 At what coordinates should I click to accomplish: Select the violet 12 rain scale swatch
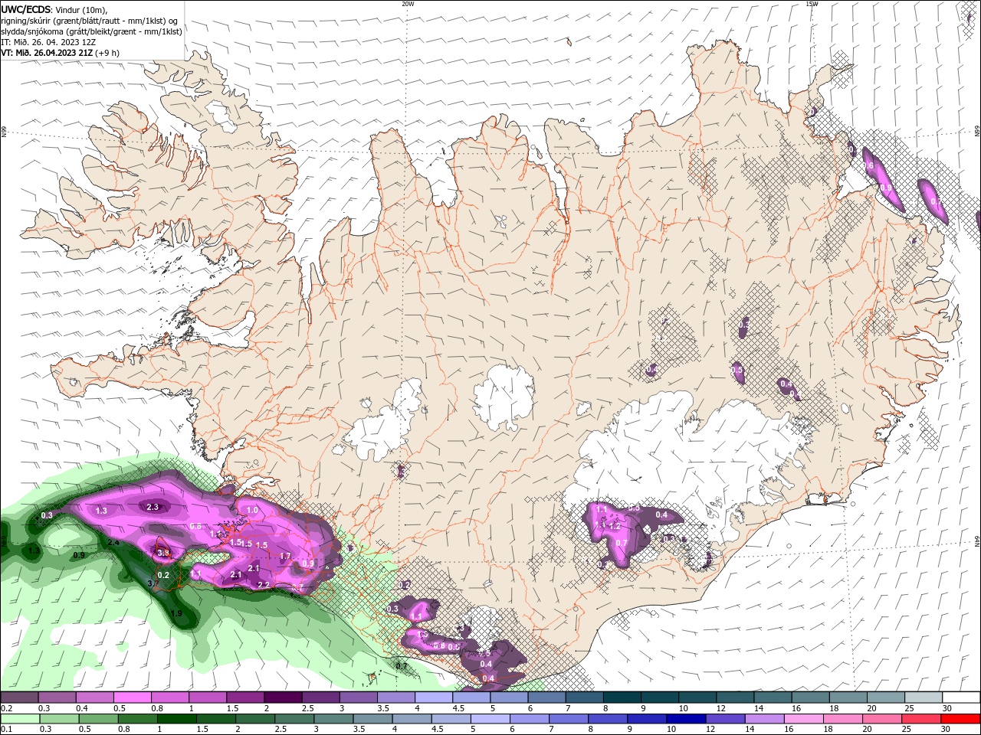[724, 719]
